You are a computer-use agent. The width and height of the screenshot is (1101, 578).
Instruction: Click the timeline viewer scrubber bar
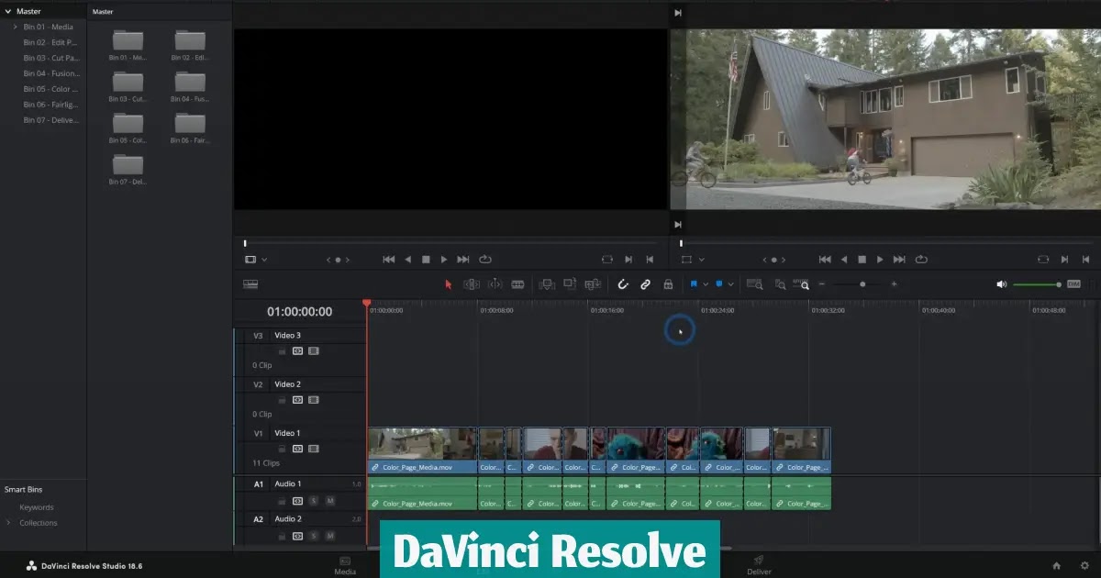887,243
